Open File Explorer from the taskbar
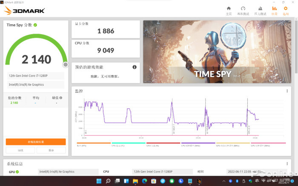This screenshot has height=186, width=298. pos(135,181)
